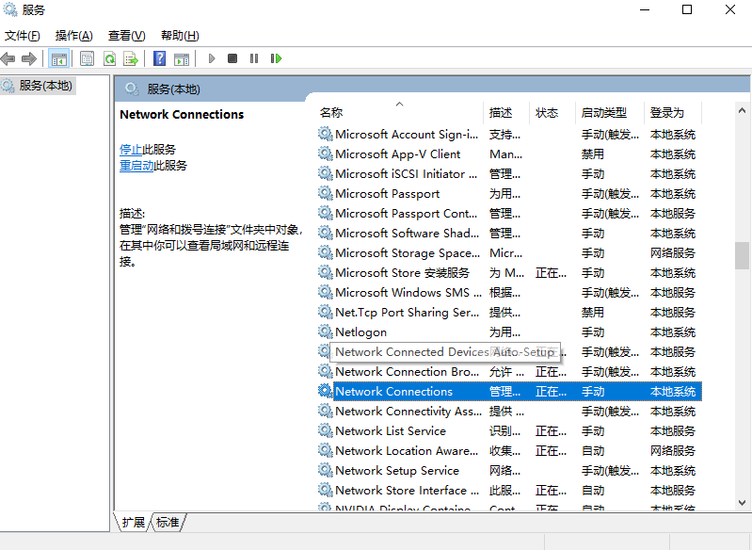Switch to the 标准 tab

click(x=168, y=522)
